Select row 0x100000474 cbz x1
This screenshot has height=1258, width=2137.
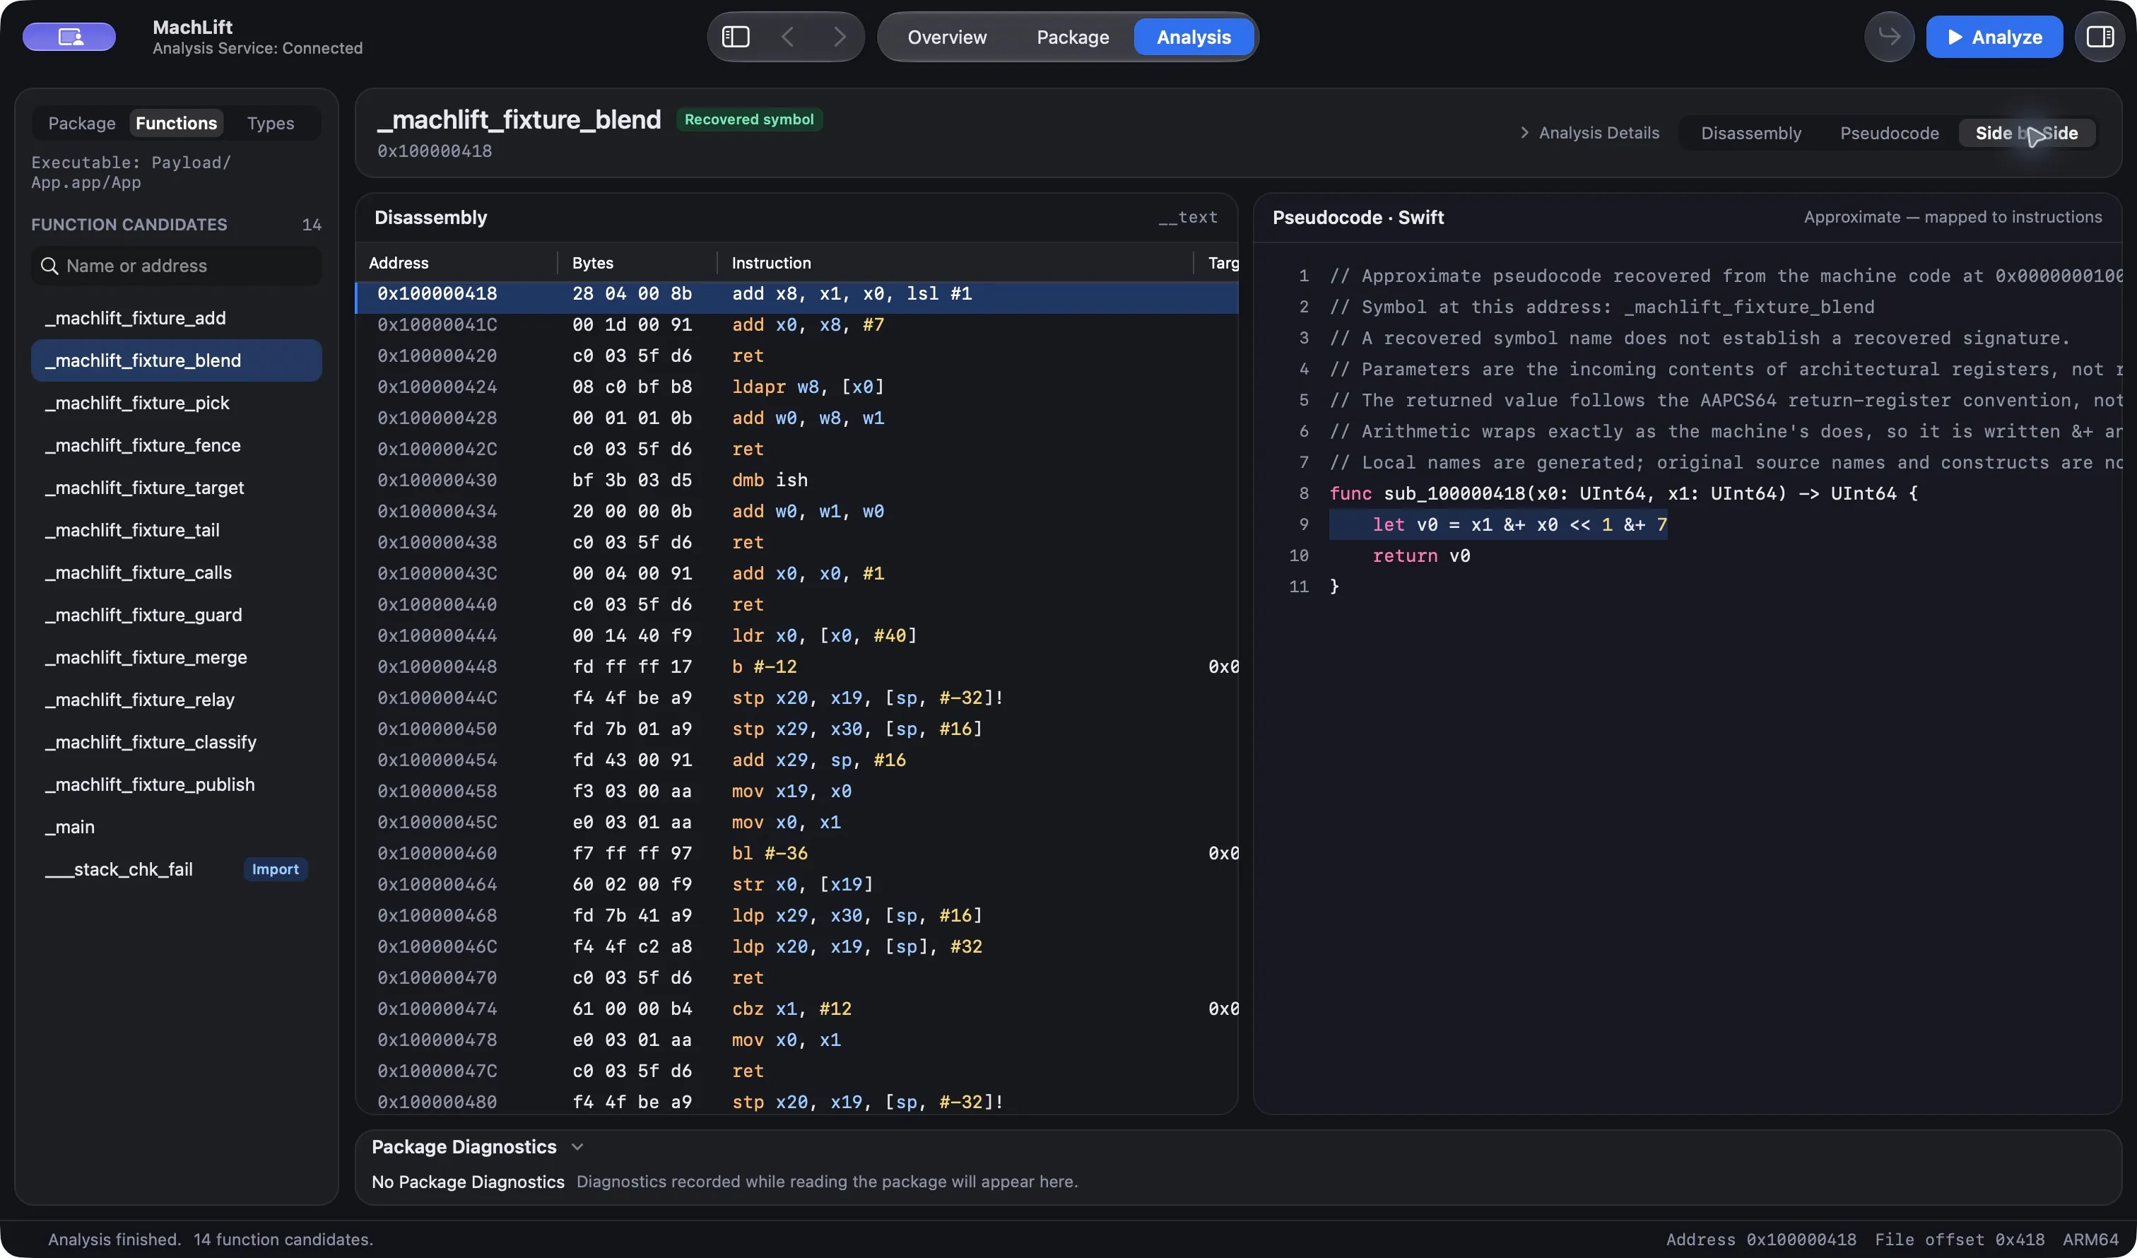[x=797, y=1009]
